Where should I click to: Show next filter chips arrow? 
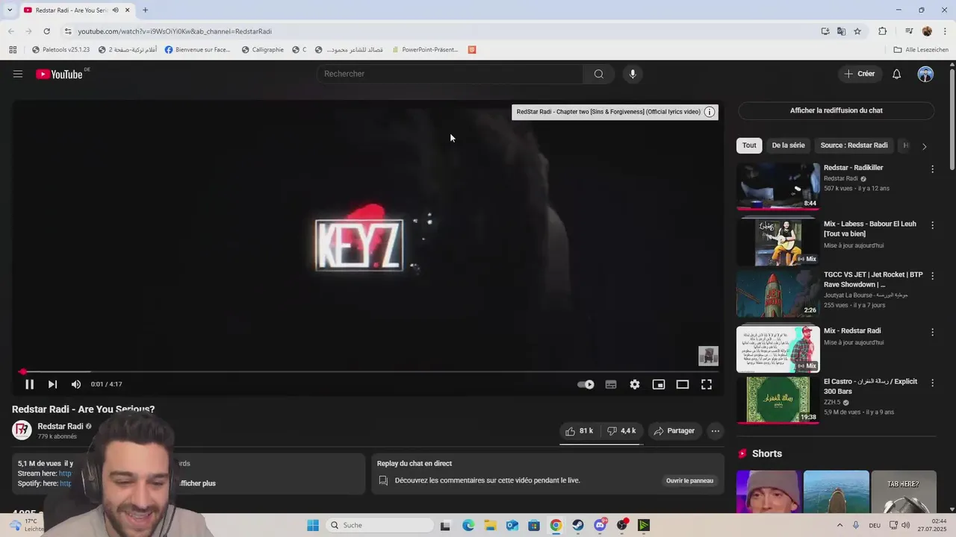click(924, 146)
